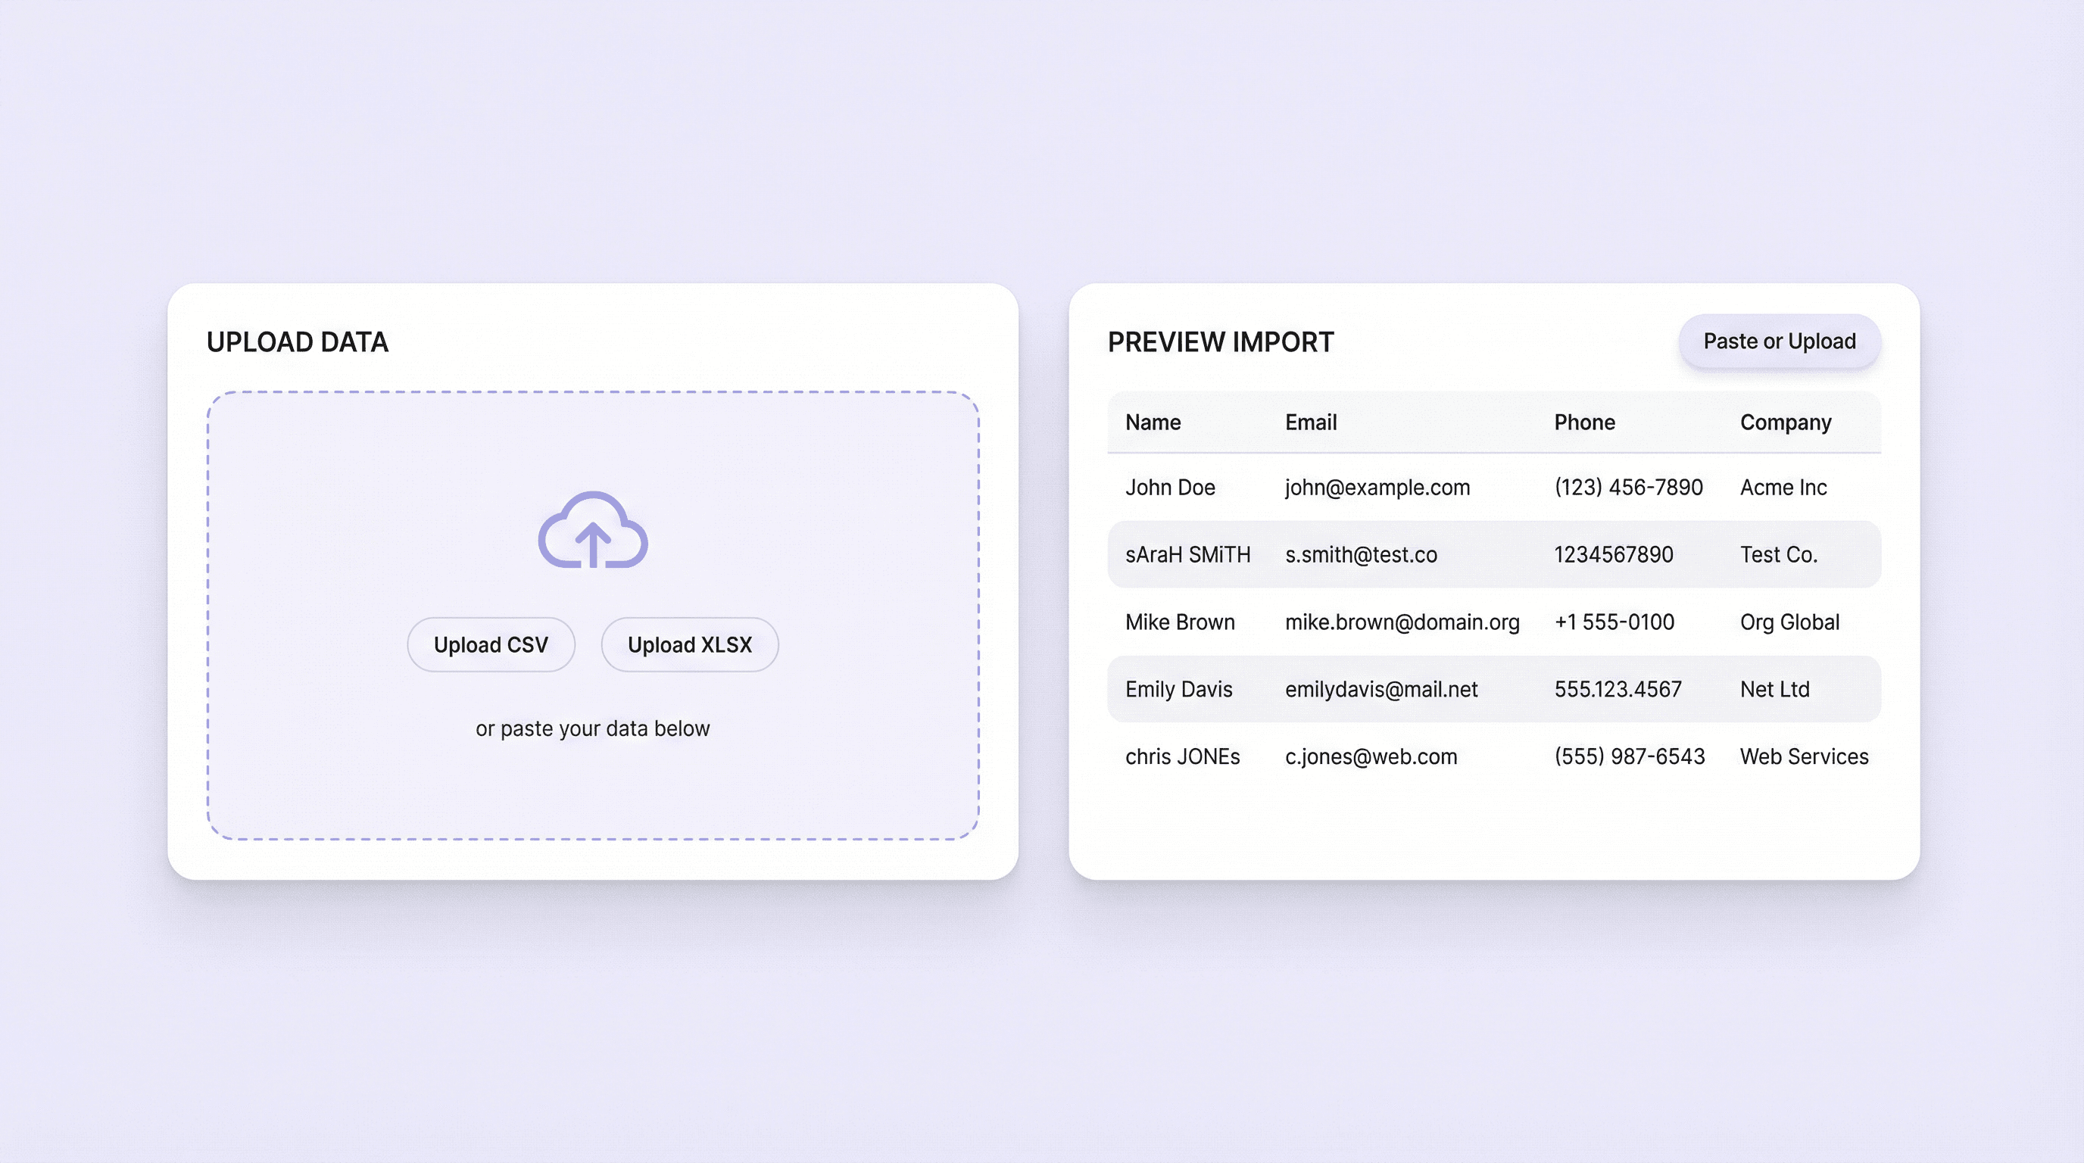
Task: Click the Upload Data heading
Action: [x=297, y=342]
